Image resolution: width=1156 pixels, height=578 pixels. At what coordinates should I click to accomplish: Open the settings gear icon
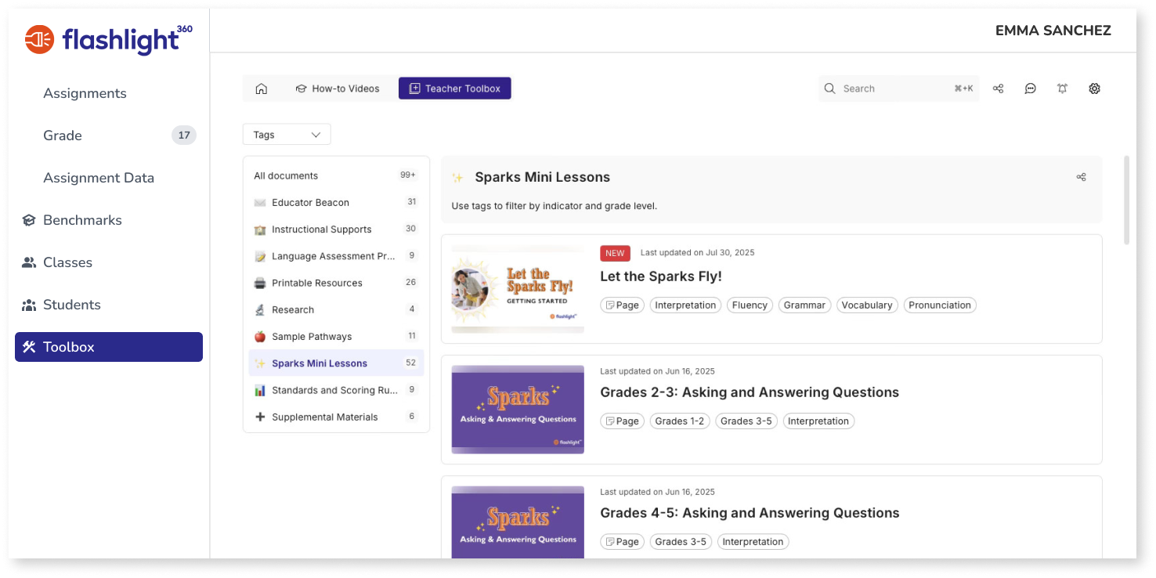click(x=1095, y=89)
